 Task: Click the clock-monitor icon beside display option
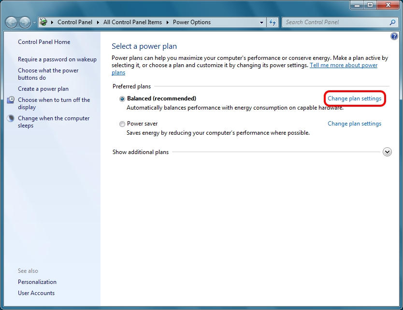click(11, 100)
